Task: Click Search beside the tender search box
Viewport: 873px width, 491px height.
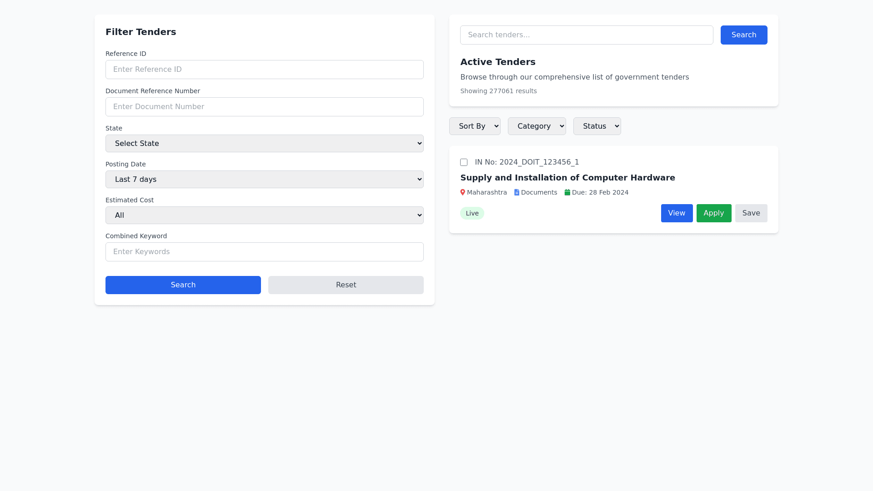Action: click(743, 35)
